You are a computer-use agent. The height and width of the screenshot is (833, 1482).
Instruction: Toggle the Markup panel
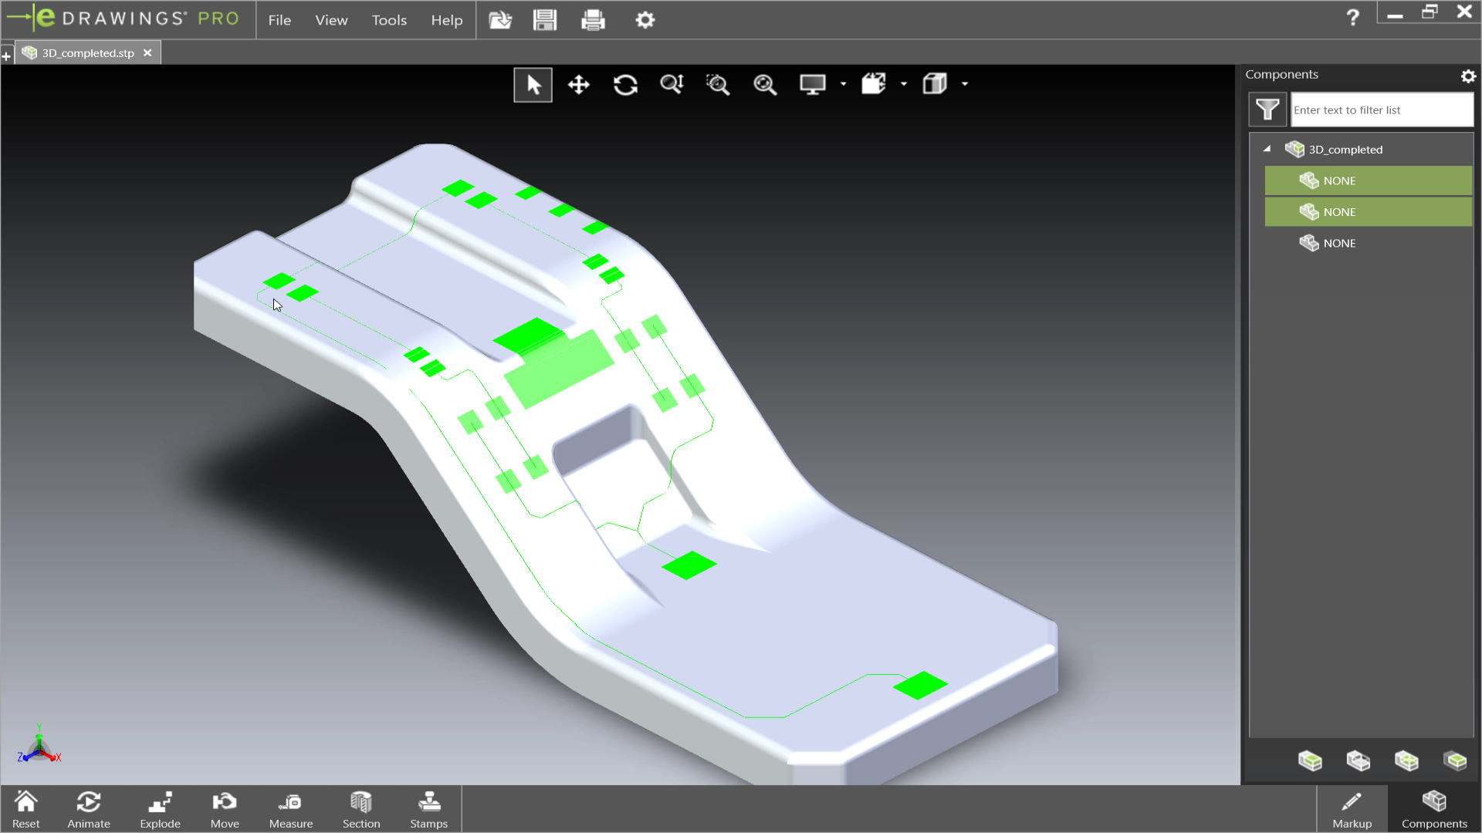1352,808
